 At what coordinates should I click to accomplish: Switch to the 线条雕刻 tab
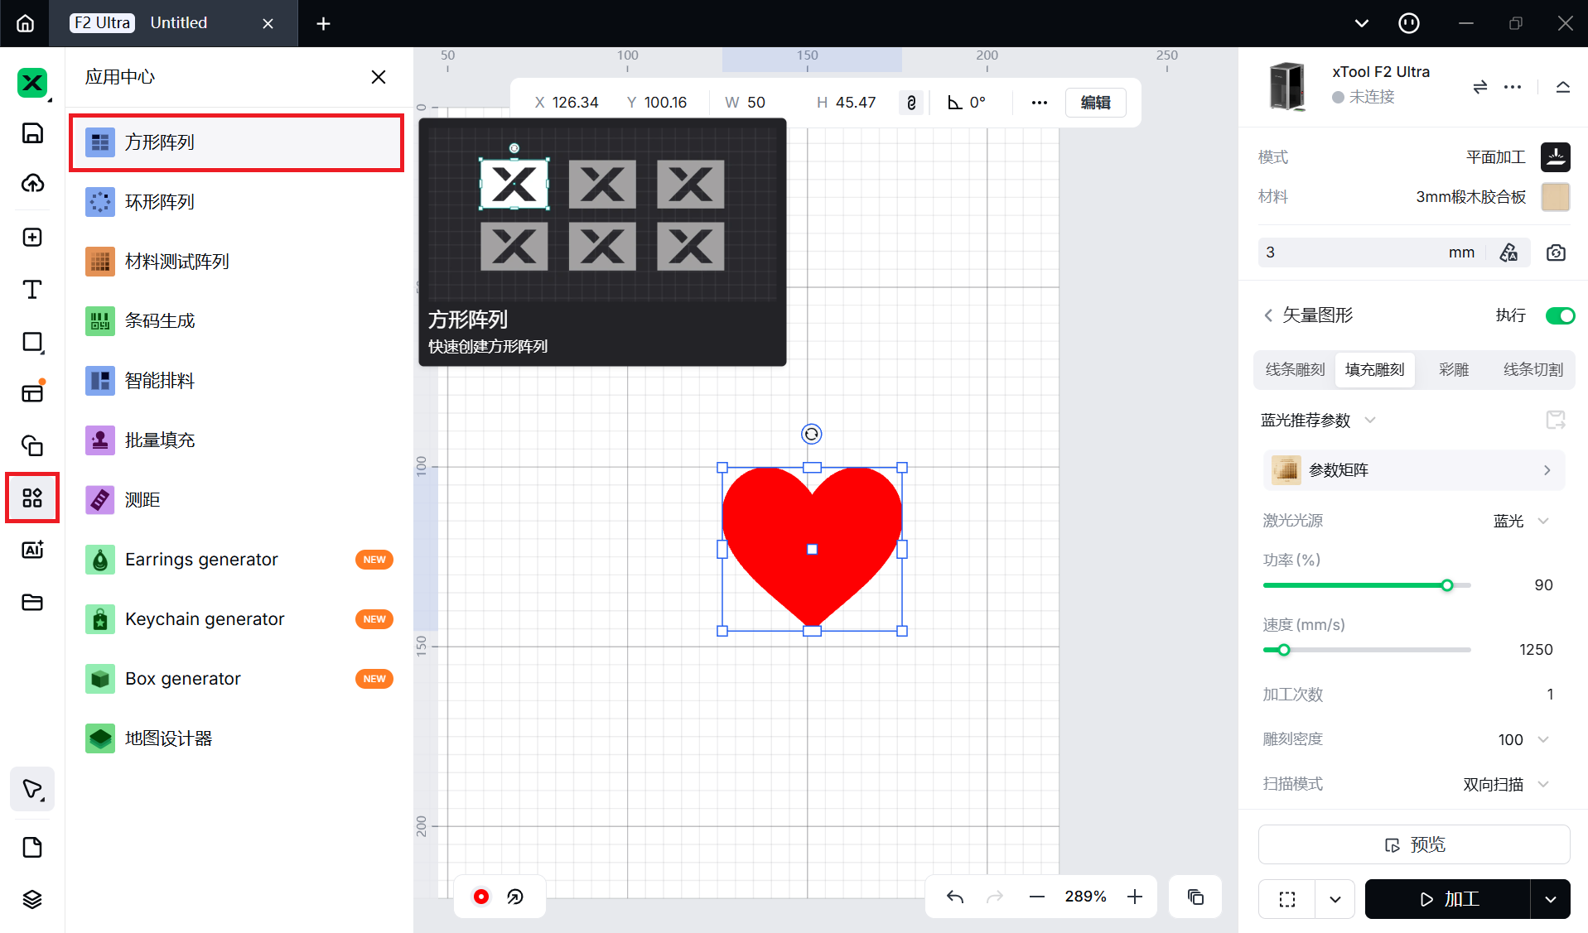click(1295, 369)
